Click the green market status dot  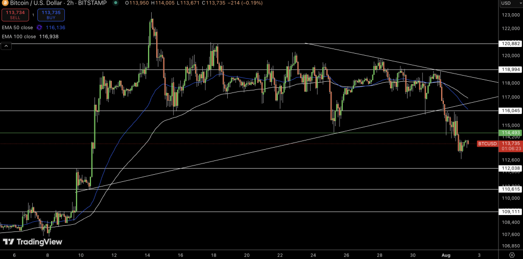click(x=115, y=3)
